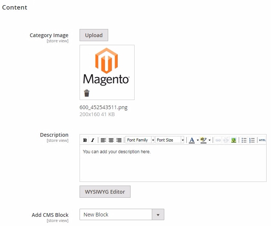This screenshot has width=271, height=226.
Task: Open Font Family dropdown
Action: coord(140,140)
